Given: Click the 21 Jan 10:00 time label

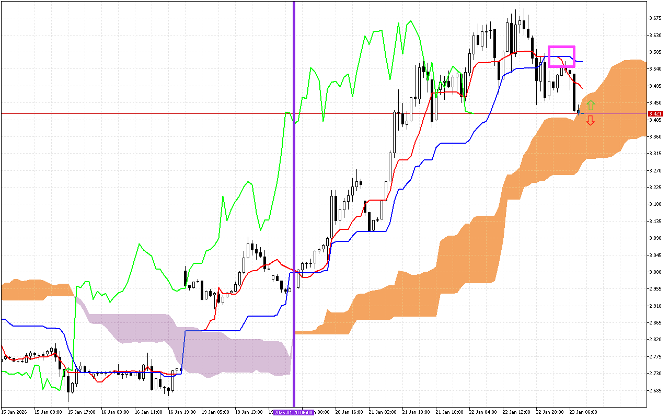Looking at the screenshot, I should (417, 412).
